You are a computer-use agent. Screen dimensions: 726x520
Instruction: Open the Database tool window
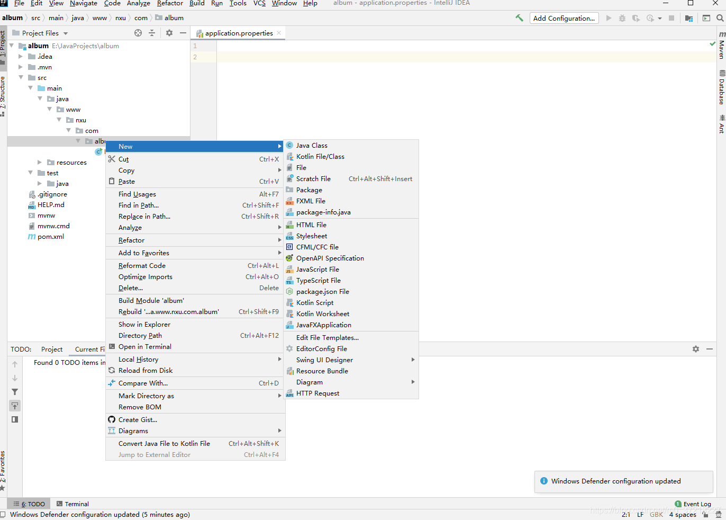(721, 87)
